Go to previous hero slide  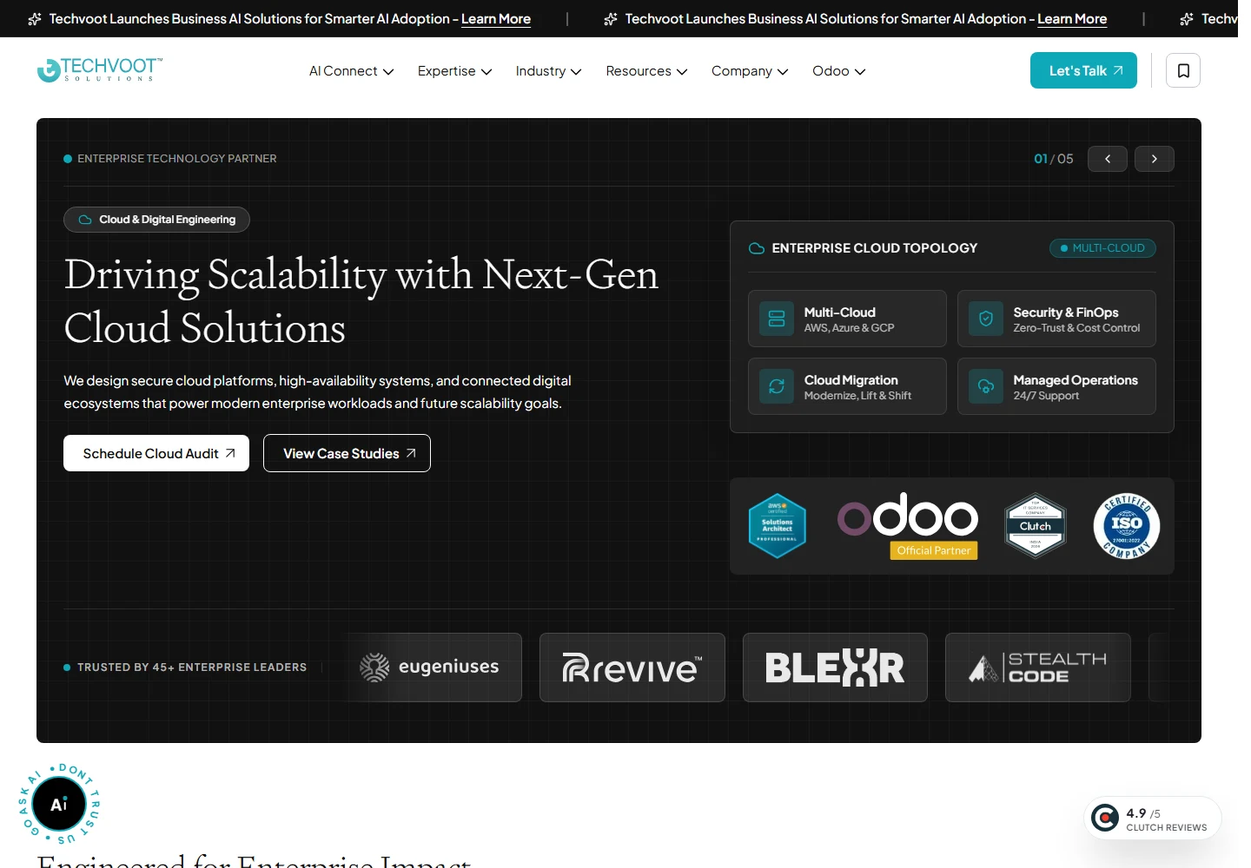pyautogui.click(x=1108, y=159)
